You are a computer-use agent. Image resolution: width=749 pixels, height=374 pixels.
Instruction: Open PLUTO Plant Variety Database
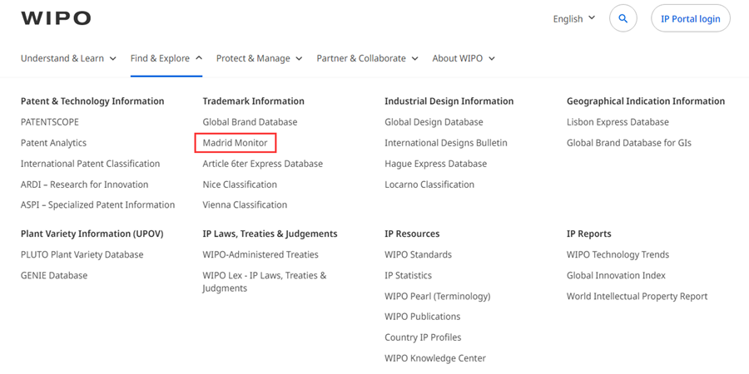82,255
